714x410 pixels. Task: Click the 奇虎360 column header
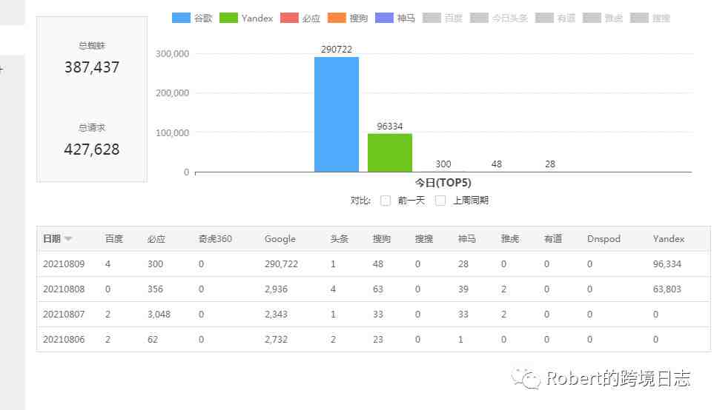(x=215, y=238)
